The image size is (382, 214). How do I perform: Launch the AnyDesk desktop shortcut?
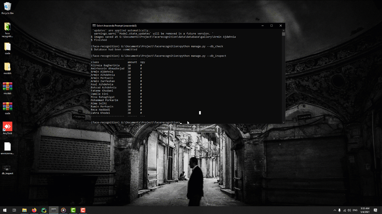click(x=7, y=128)
